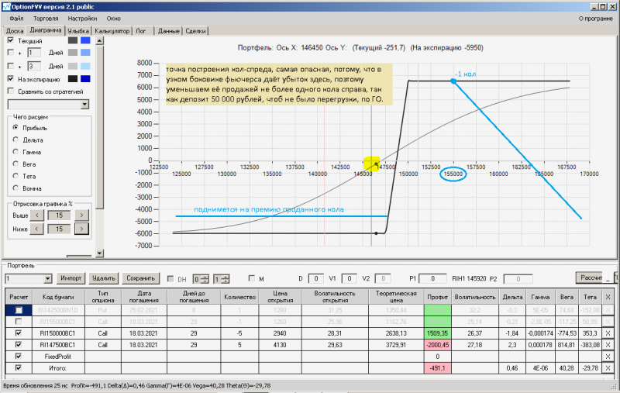This screenshot has height=393, width=620.
Task: Increase the Выше percentage with right arrow
Action: (81, 215)
